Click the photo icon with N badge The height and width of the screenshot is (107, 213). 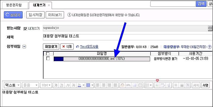157,85
